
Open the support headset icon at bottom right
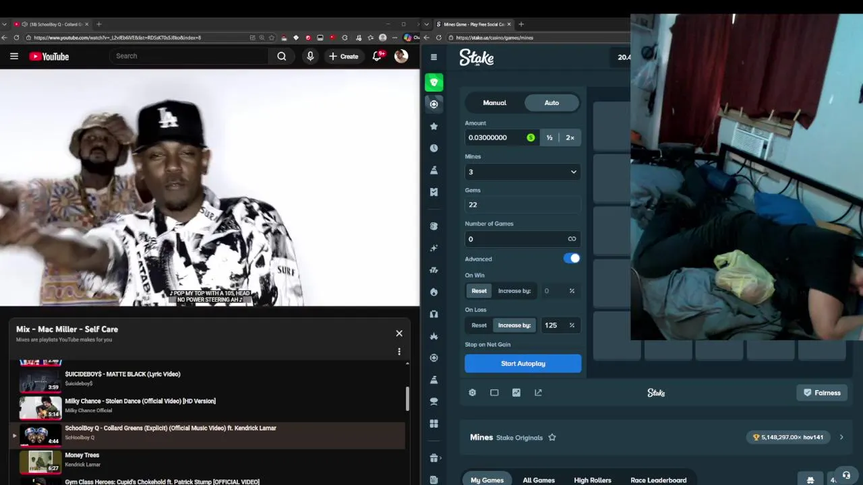846,475
